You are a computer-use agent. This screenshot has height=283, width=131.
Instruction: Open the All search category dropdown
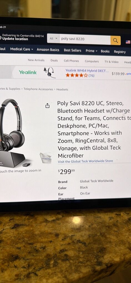click(x=53, y=39)
